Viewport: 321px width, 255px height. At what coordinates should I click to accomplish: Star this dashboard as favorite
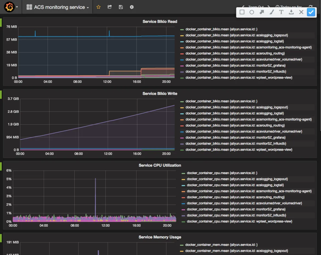coord(99,7)
